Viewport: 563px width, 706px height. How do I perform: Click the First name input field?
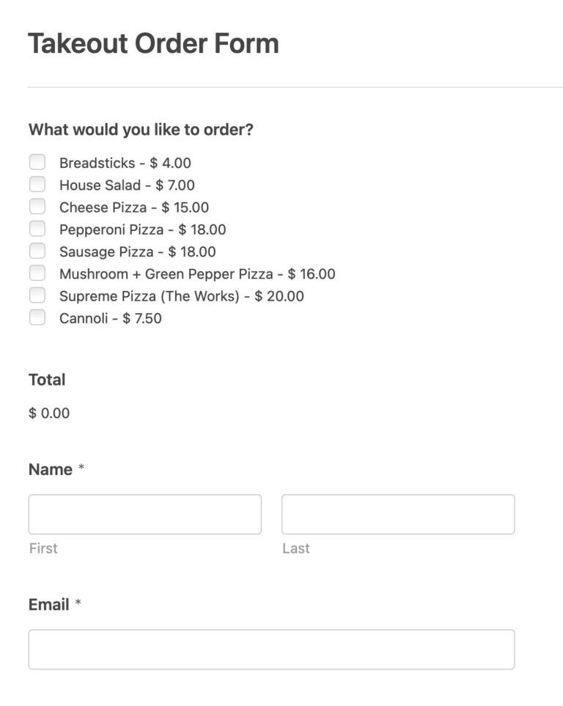click(x=144, y=514)
